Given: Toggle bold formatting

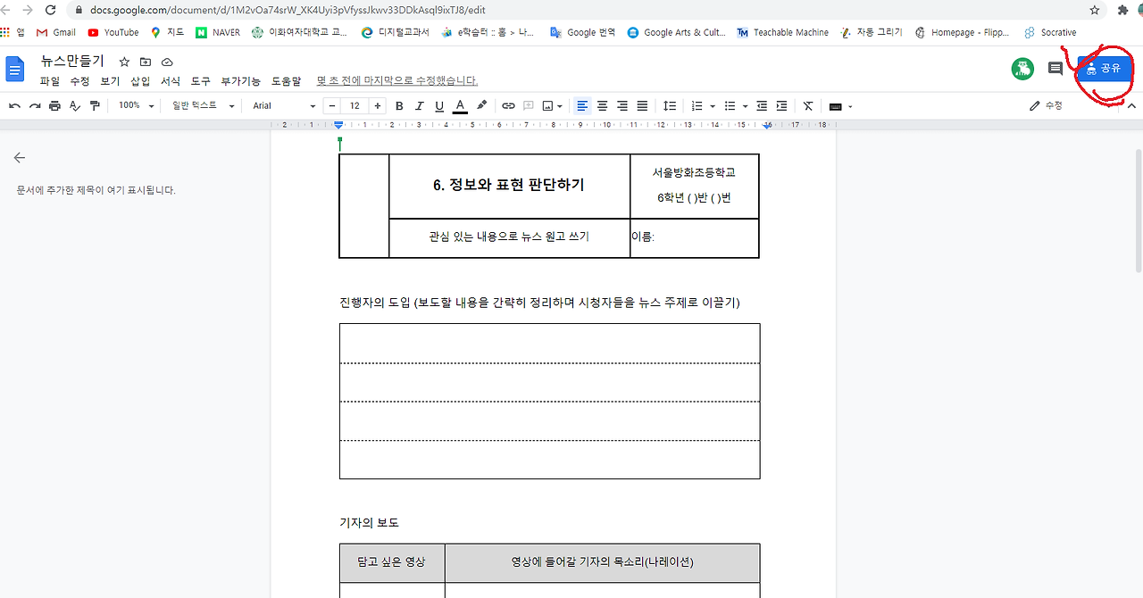Looking at the screenshot, I should (399, 105).
